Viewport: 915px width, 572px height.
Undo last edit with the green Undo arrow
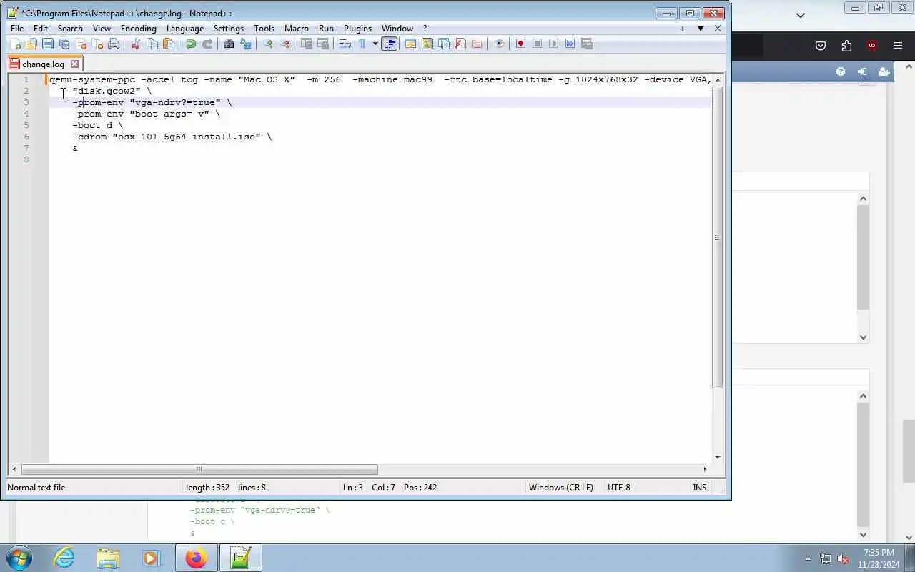[x=190, y=44]
